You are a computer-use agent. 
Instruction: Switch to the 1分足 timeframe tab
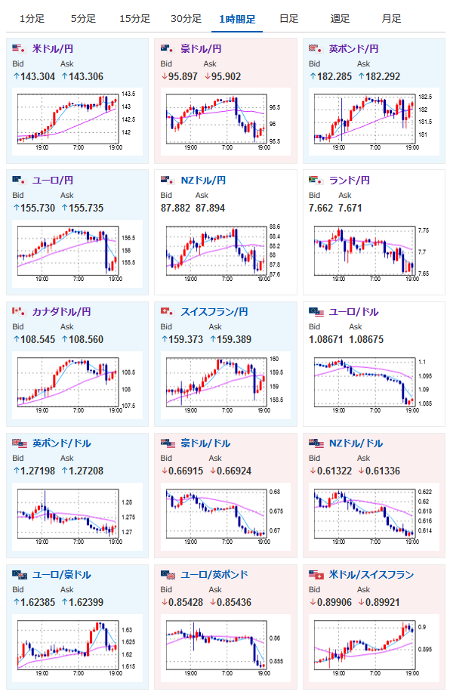32,19
